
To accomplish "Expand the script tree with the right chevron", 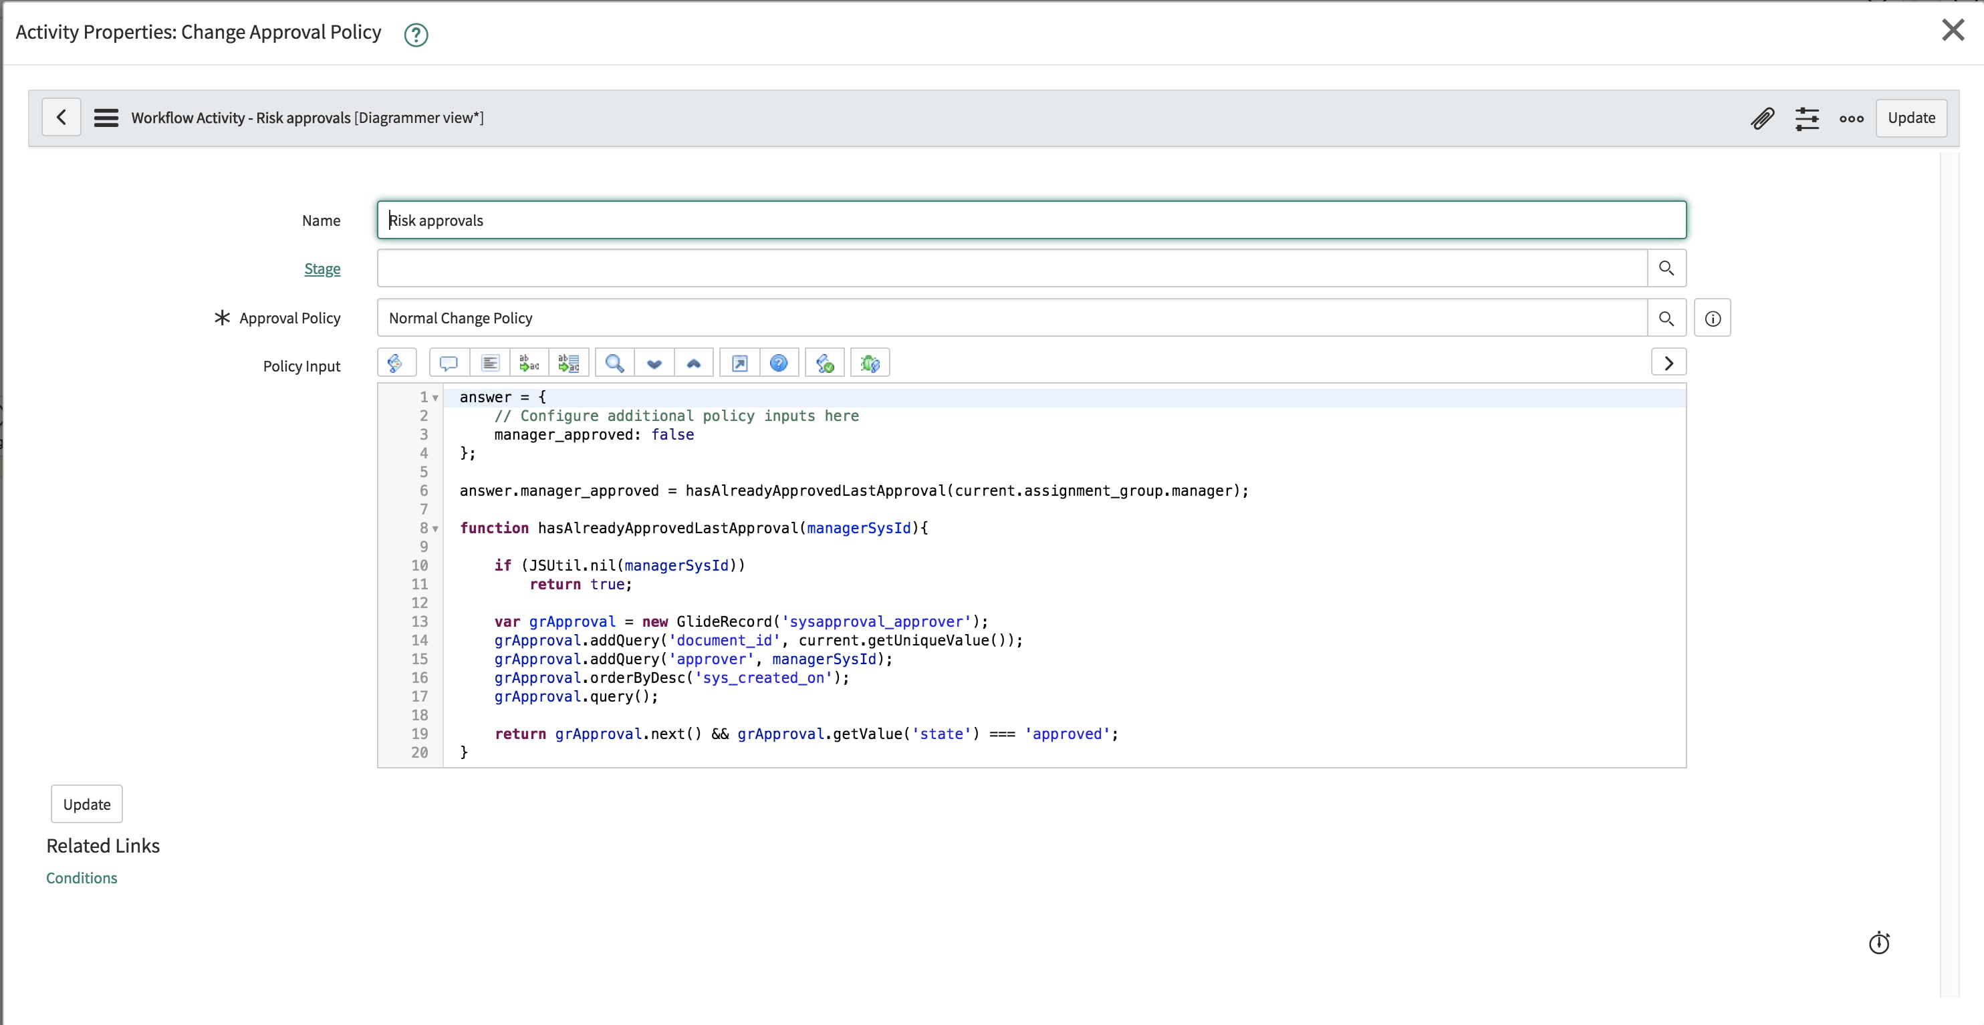I will coord(1668,363).
